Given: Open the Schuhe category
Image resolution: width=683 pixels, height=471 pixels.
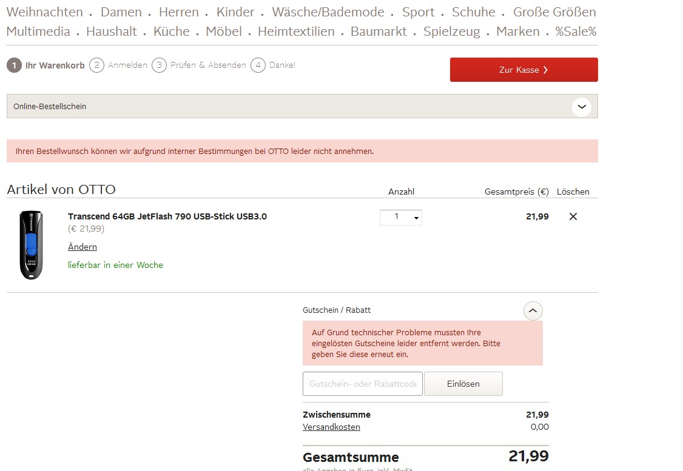Looking at the screenshot, I should point(474,12).
